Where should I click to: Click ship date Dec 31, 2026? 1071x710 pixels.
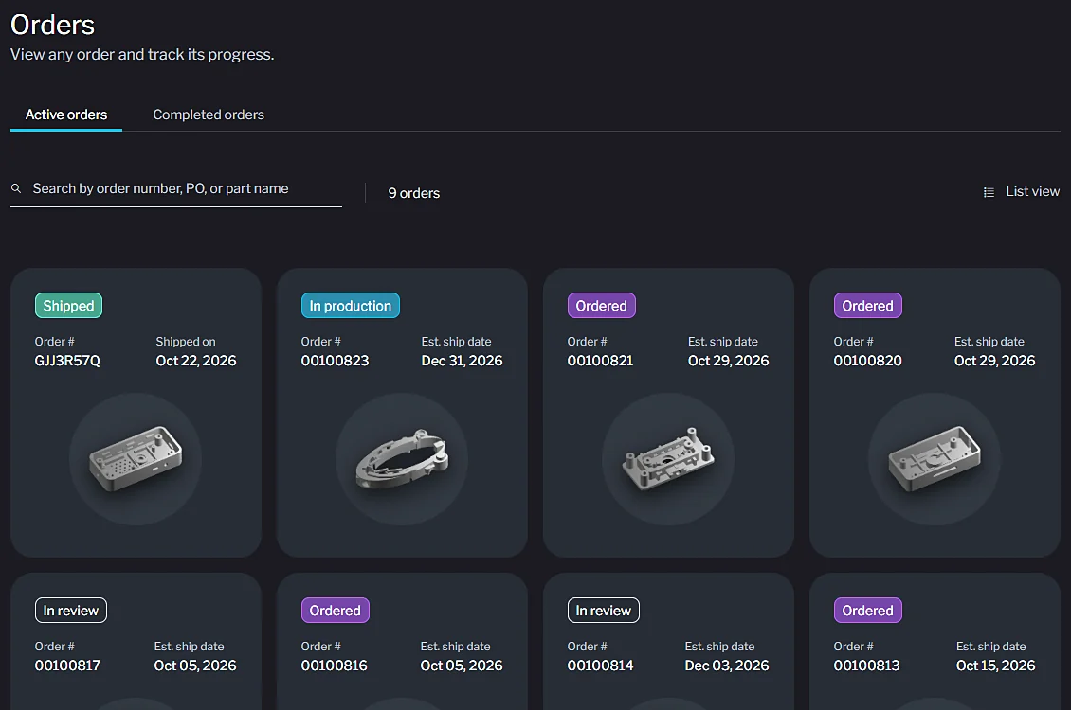coord(462,361)
